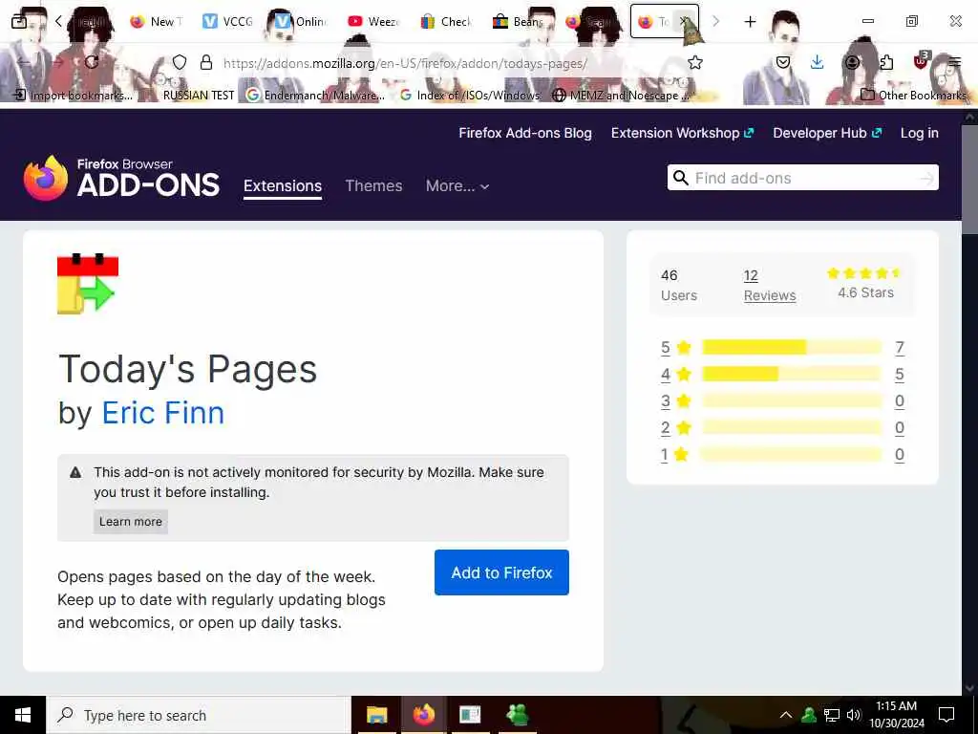Open Firefox account icon in toolbar
This screenshot has height=734, width=978.
[x=852, y=62]
